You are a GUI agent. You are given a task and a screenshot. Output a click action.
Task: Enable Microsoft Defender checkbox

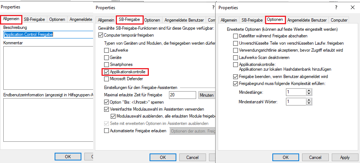tap(107, 79)
